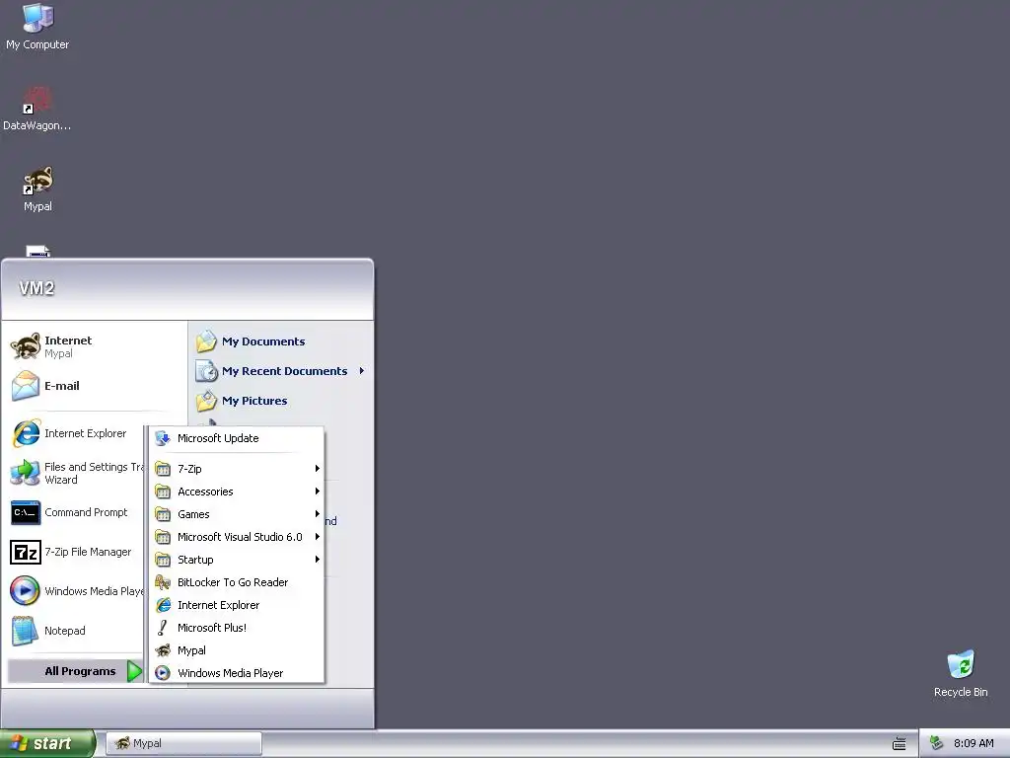Click the Start button

(x=47, y=744)
